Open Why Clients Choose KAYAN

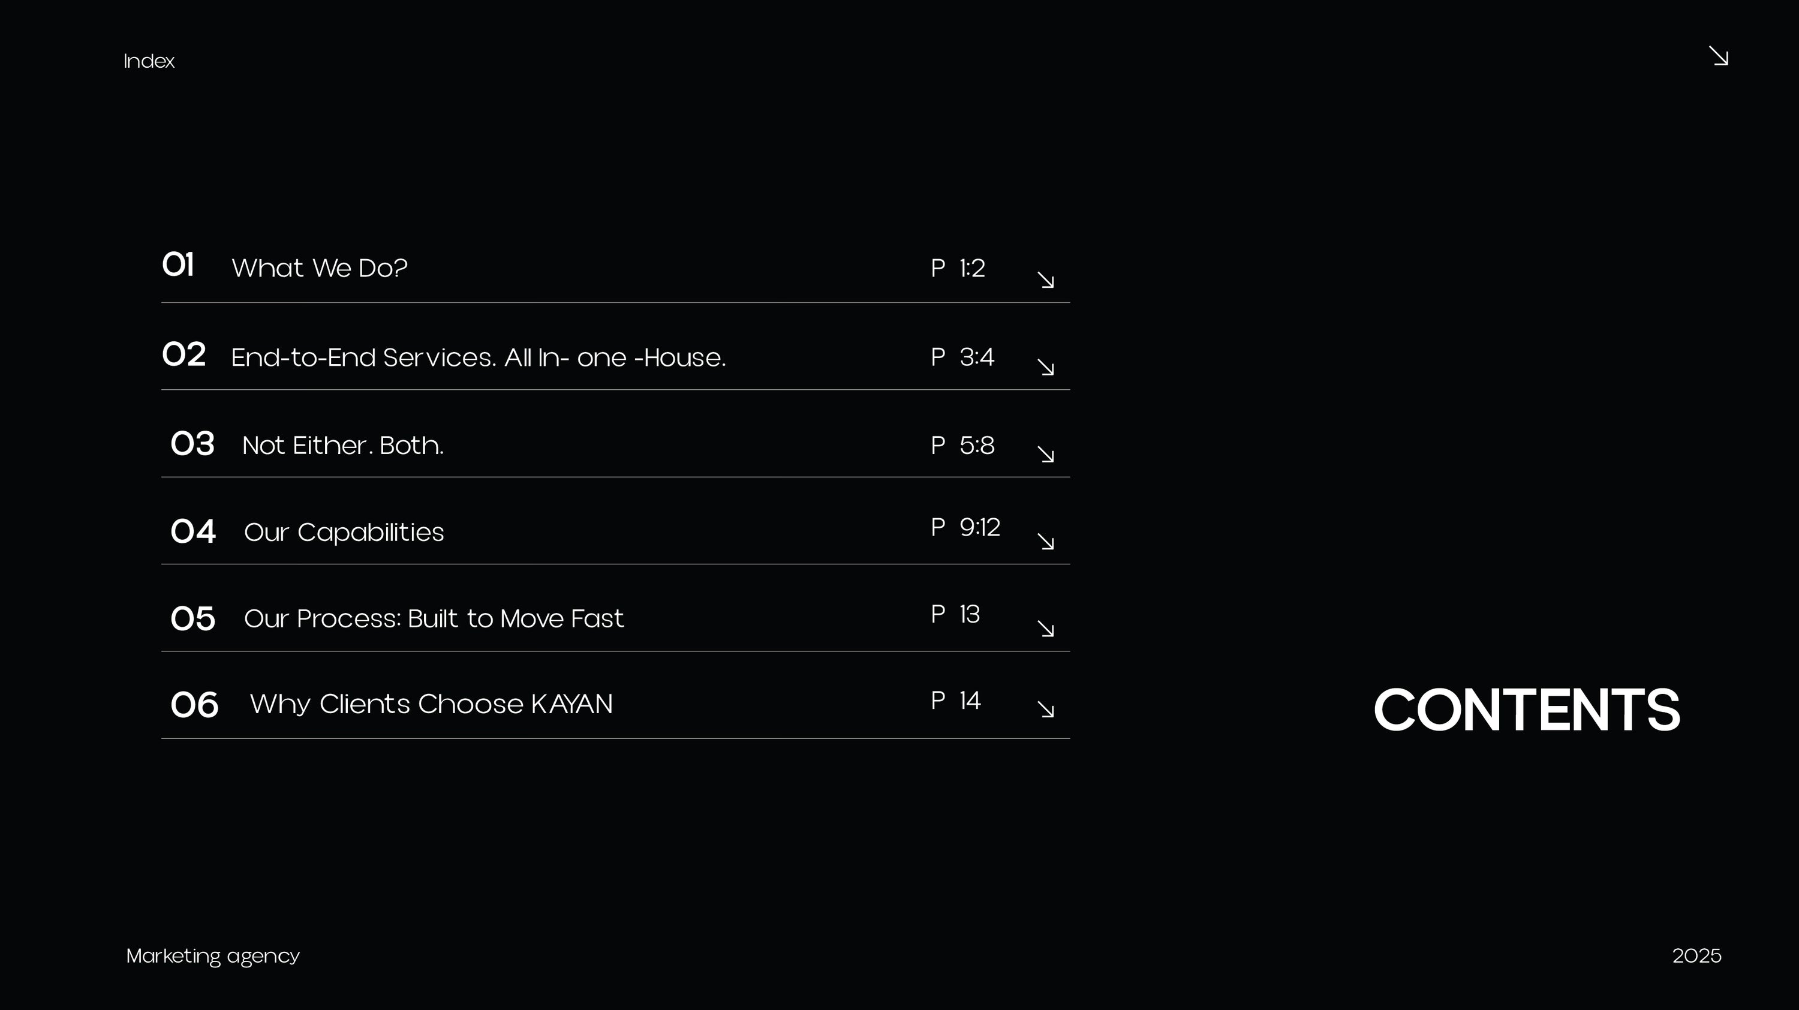(431, 704)
